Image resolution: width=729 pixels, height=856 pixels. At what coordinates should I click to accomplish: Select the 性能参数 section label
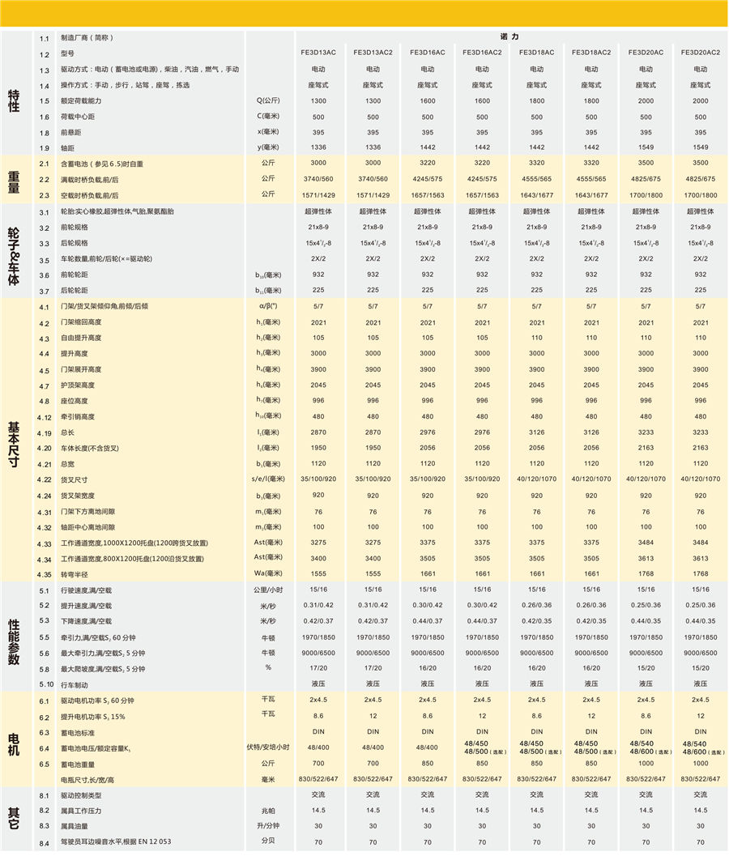point(14,637)
